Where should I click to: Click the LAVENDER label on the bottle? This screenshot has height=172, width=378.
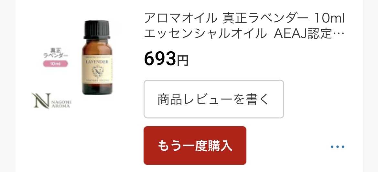[x=97, y=62]
